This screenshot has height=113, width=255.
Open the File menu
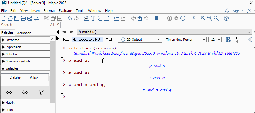4,11
